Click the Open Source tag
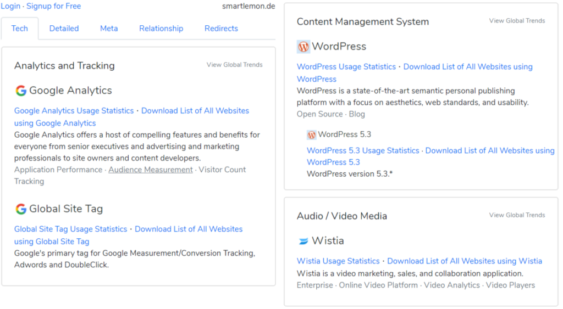The width and height of the screenshot is (563, 309). click(x=319, y=114)
